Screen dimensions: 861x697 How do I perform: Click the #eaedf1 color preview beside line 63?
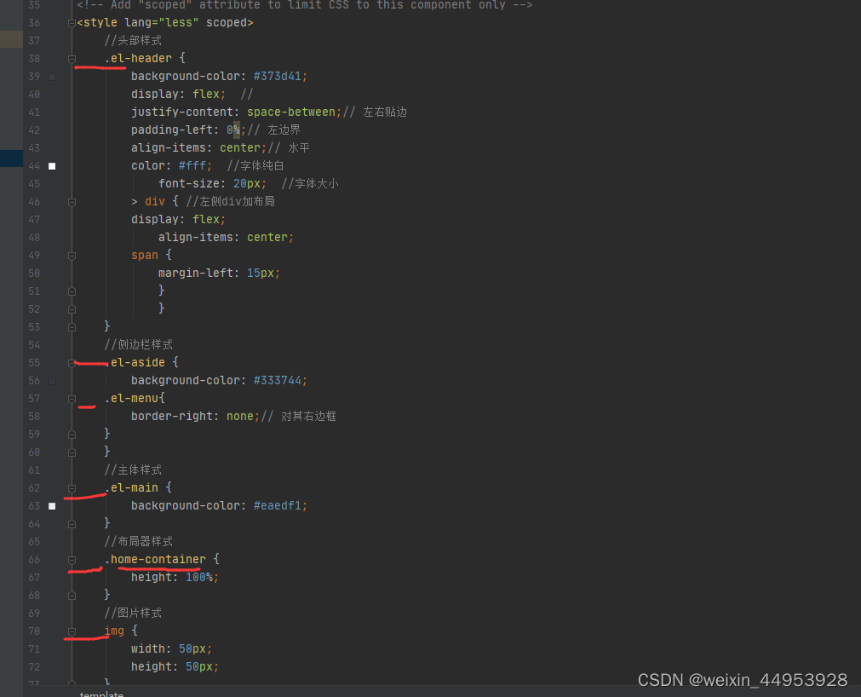pos(52,505)
